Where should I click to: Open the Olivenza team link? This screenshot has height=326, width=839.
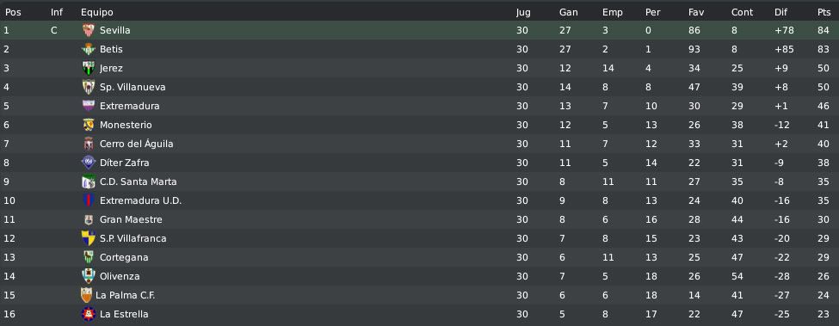(x=120, y=276)
